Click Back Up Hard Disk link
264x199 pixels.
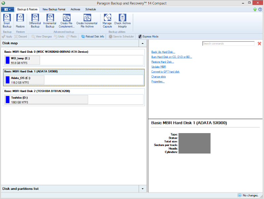coord(163,52)
